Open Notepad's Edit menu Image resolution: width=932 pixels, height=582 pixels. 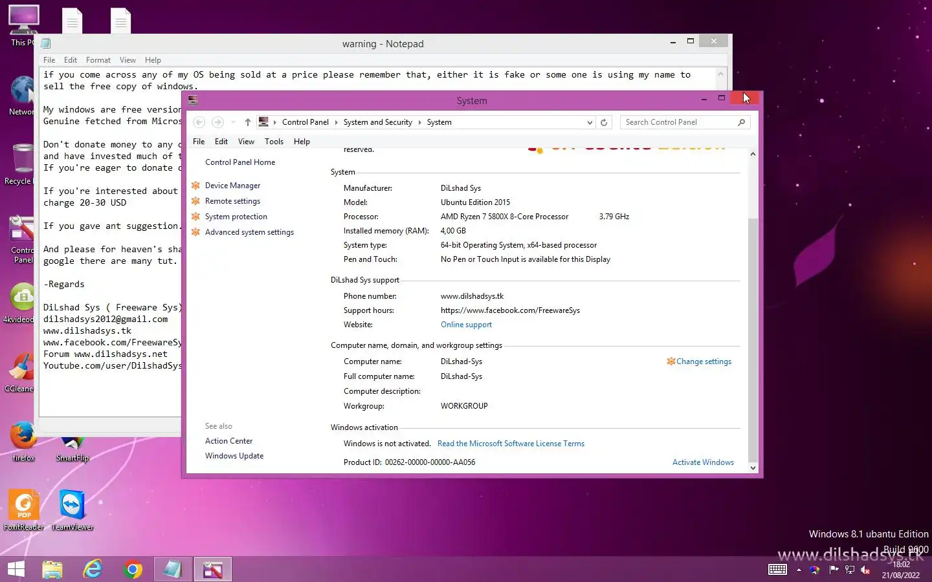[71, 60]
